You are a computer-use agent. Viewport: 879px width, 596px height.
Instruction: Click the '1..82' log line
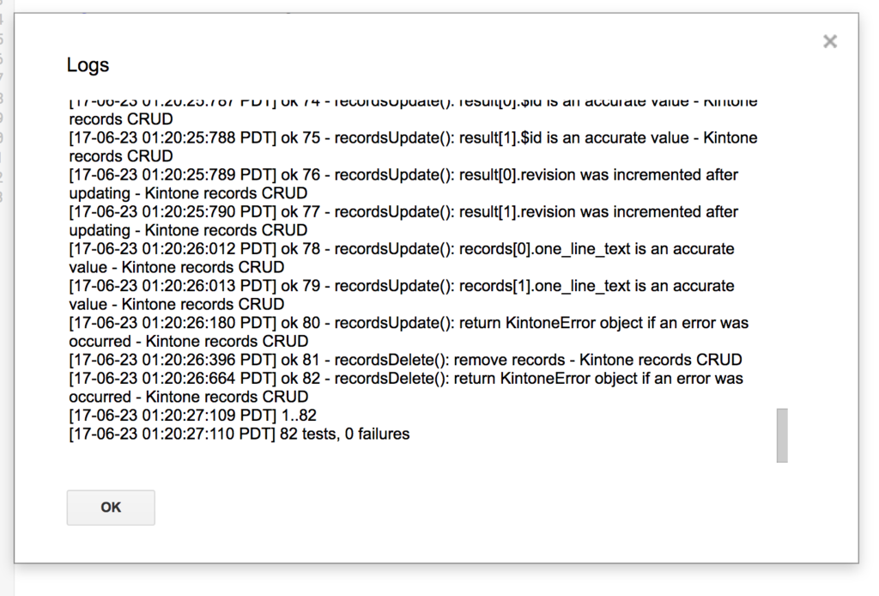click(x=193, y=416)
